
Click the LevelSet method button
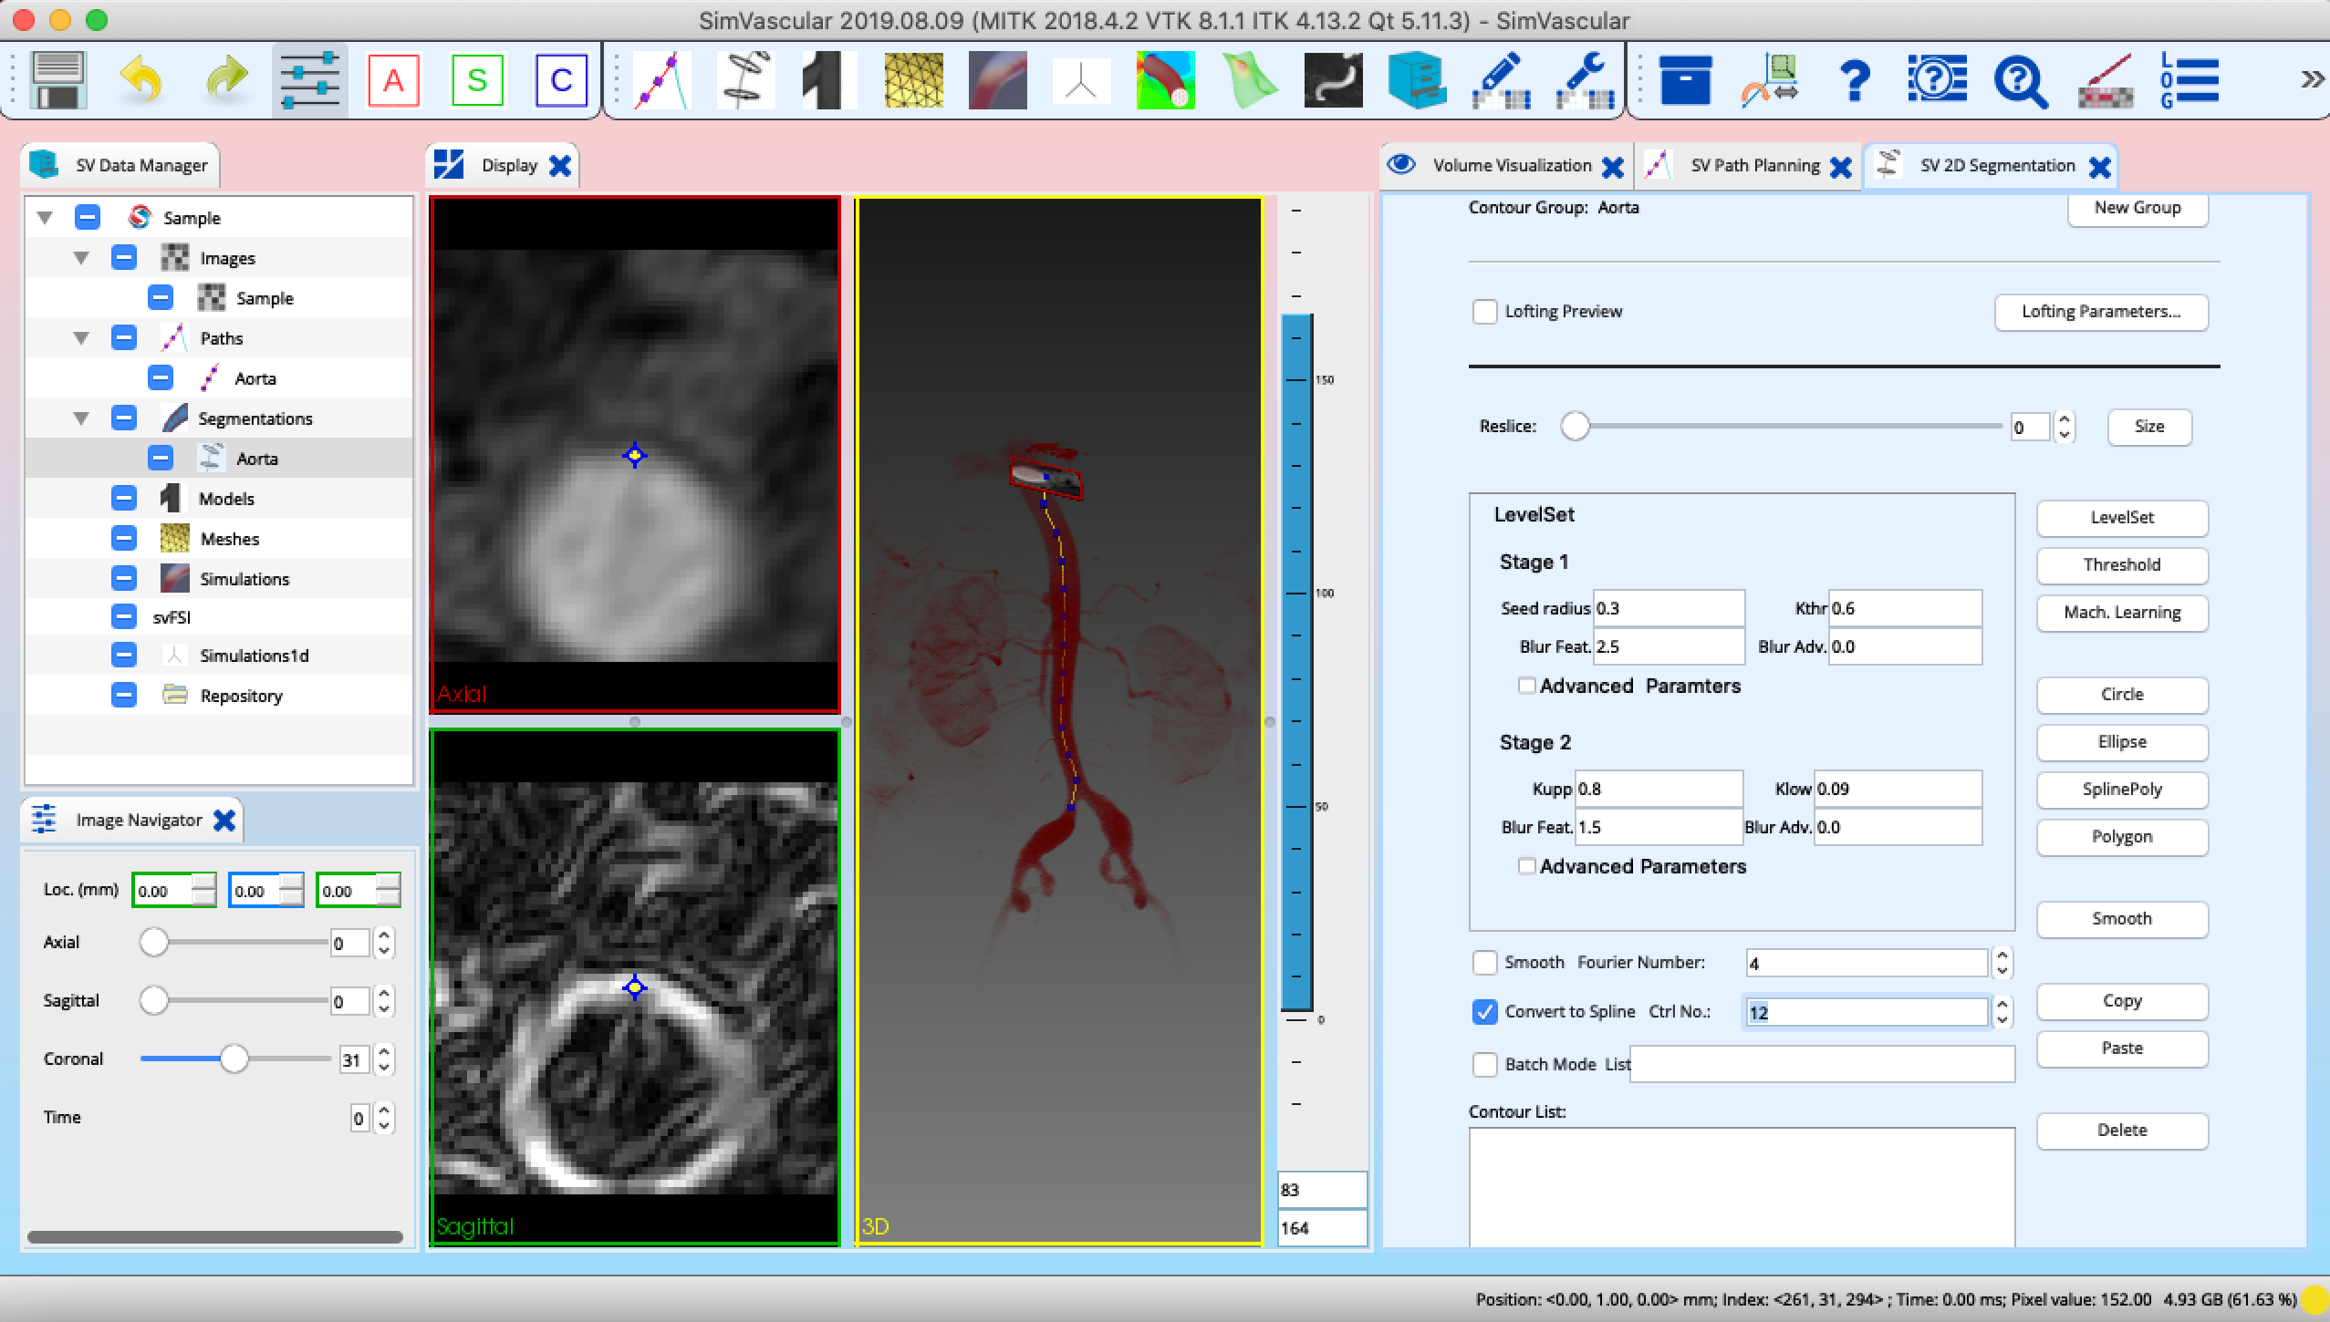[x=2122, y=518]
